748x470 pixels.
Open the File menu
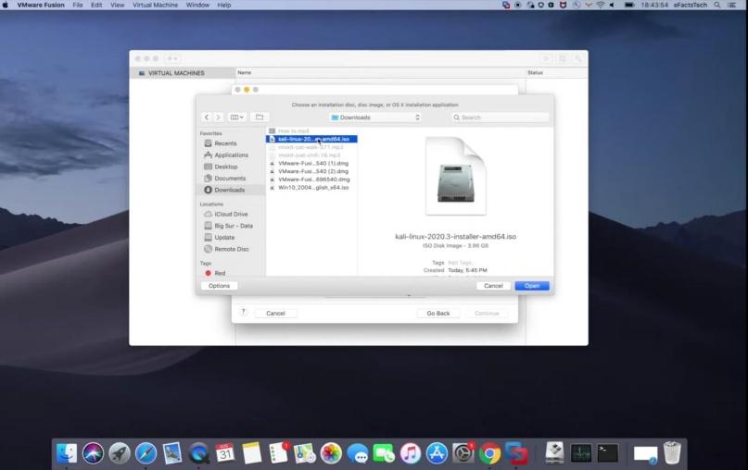point(78,5)
